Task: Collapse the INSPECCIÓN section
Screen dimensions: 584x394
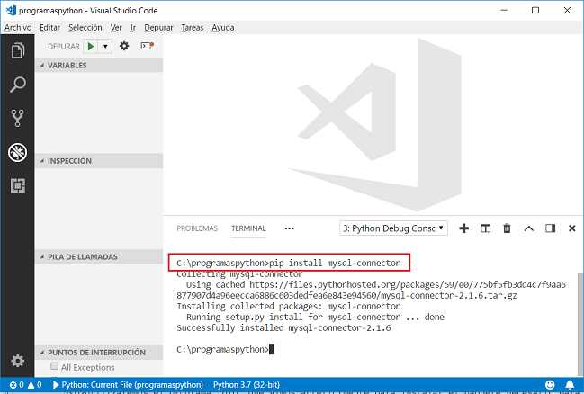Action: 99,161
